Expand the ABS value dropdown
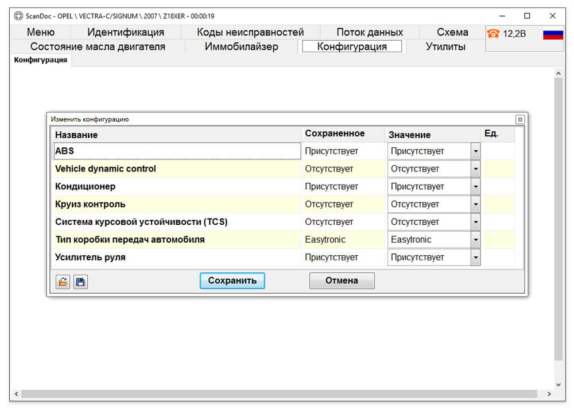The width and height of the screenshot is (574, 410). (x=475, y=151)
